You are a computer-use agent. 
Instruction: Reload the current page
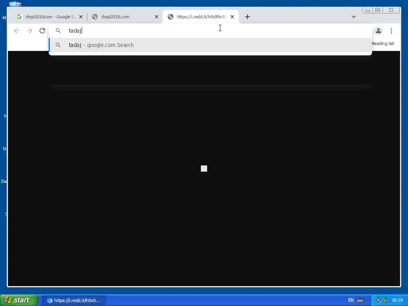pos(42,31)
